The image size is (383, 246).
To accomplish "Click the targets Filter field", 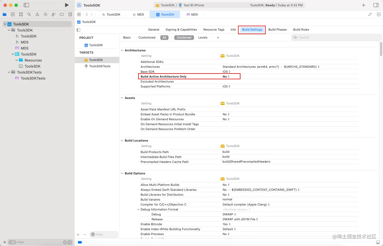I will (x=104, y=235).
